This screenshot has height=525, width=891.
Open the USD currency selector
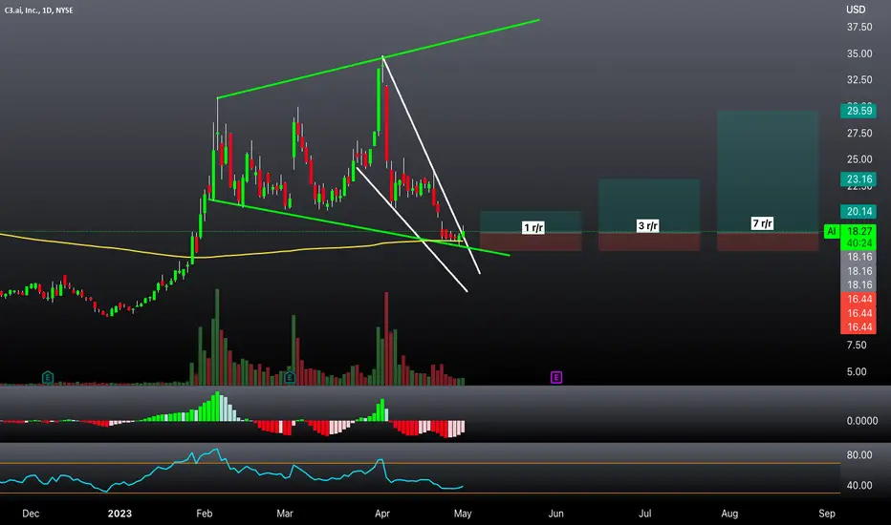click(x=856, y=10)
